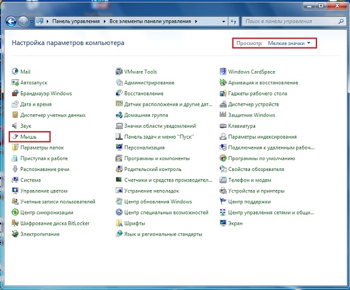The image size is (350, 290).
Task: Open Программы по умолчанию link
Action: click(261, 158)
